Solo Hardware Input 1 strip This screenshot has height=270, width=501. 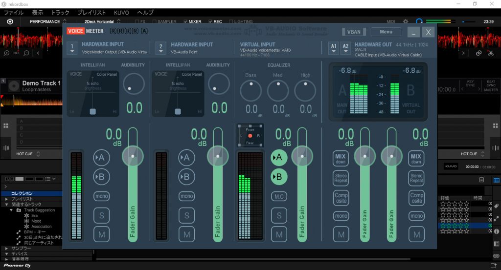click(x=102, y=216)
